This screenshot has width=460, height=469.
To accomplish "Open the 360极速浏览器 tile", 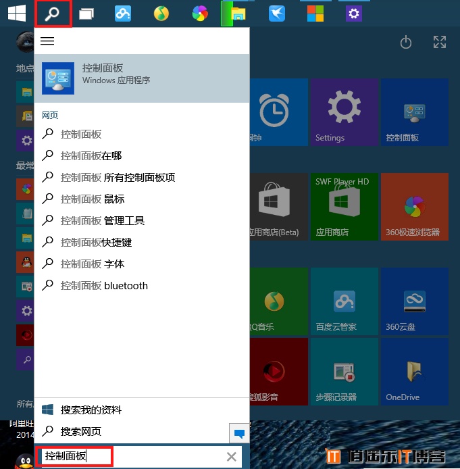I will point(415,207).
